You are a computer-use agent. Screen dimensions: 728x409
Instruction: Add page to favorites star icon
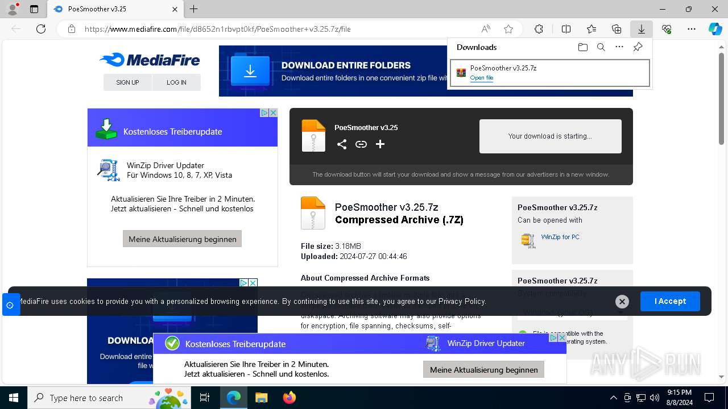[508, 29]
